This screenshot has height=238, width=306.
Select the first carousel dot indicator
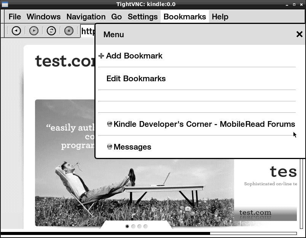(127, 226)
